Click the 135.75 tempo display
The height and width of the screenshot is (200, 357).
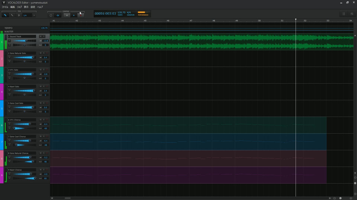[121, 13]
